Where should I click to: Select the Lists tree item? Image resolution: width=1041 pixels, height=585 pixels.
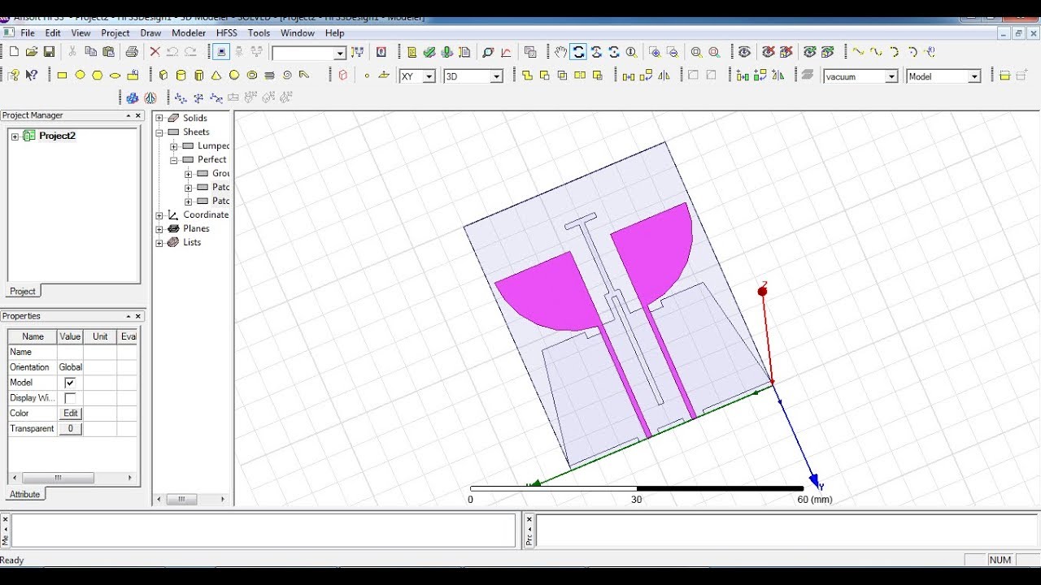tap(192, 242)
